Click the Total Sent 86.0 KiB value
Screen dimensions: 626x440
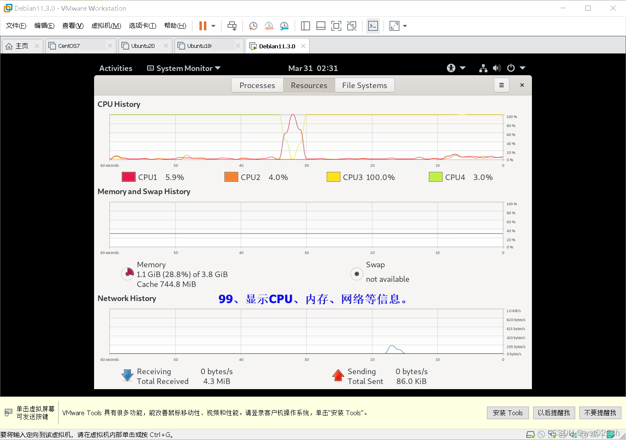pyautogui.click(x=411, y=381)
